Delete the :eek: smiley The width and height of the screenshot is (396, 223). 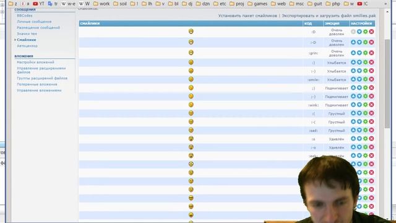pyautogui.click(x=371, y=155)
